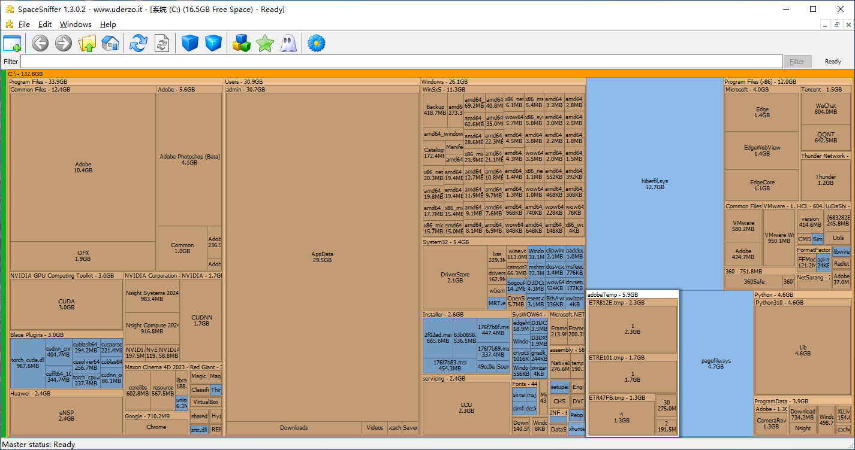Select the Backup 418.7MB block
This screenshot has height=450, width=855.
435,110
